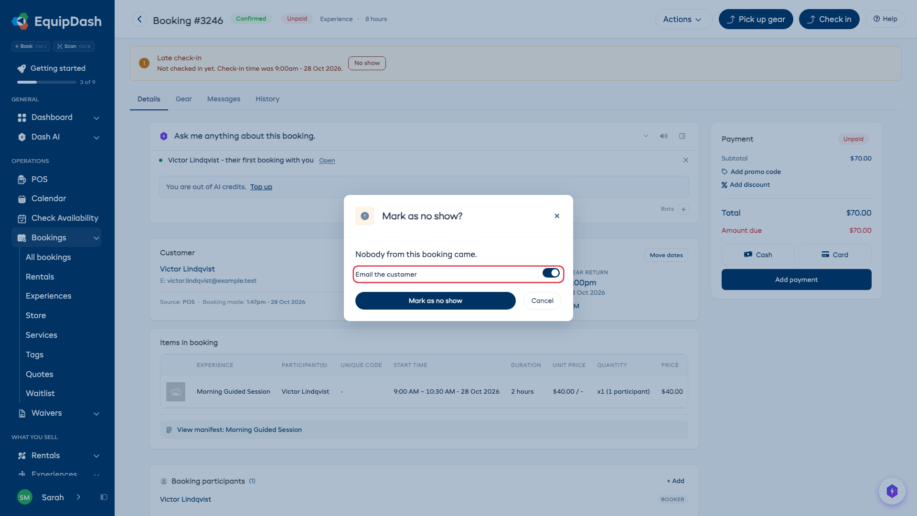Open the Victor Lindqvist first booking link
The image size is (917, 516).
coord(327,161)
